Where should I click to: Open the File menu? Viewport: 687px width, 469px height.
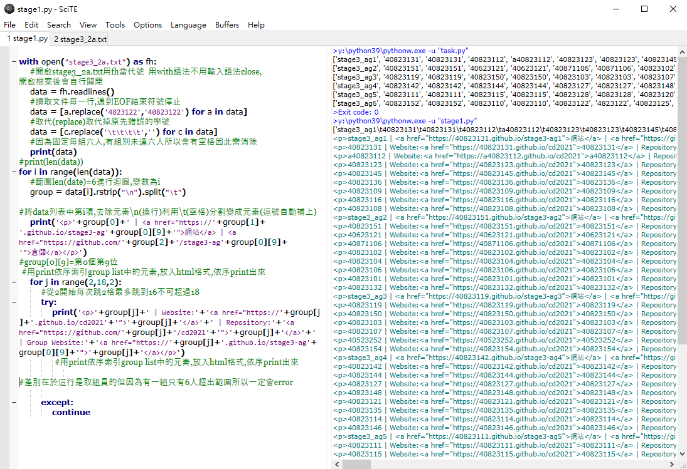tap(9, 25)
